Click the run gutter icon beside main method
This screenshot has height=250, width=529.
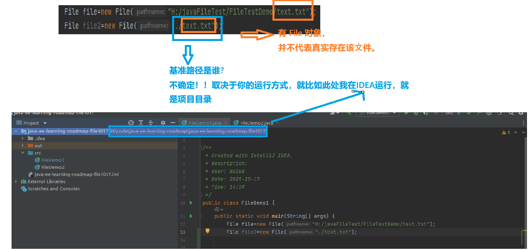(191, 216)
